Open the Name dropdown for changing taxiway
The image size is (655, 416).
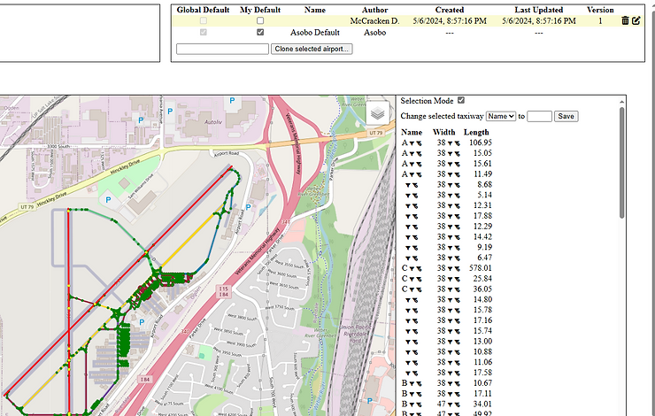pyautogui.click(x=500, y=116)
